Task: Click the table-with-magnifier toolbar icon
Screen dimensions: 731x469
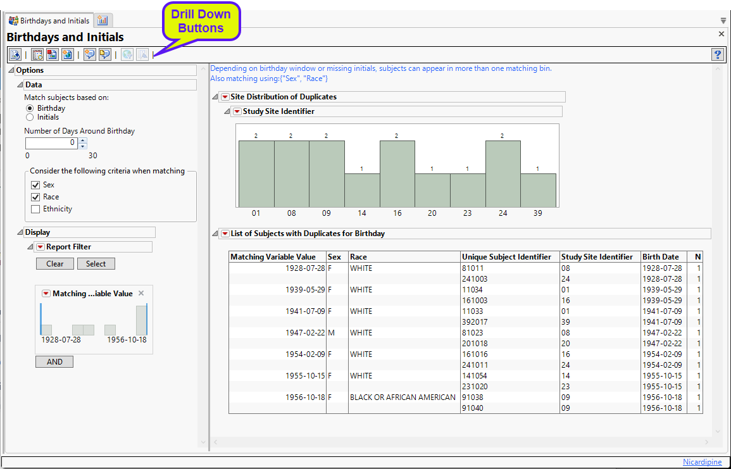Action: coord(37,54)
